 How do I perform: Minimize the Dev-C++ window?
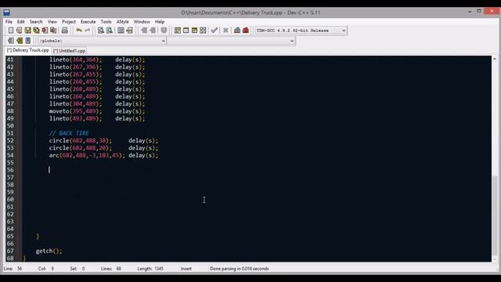coord(470,12)
